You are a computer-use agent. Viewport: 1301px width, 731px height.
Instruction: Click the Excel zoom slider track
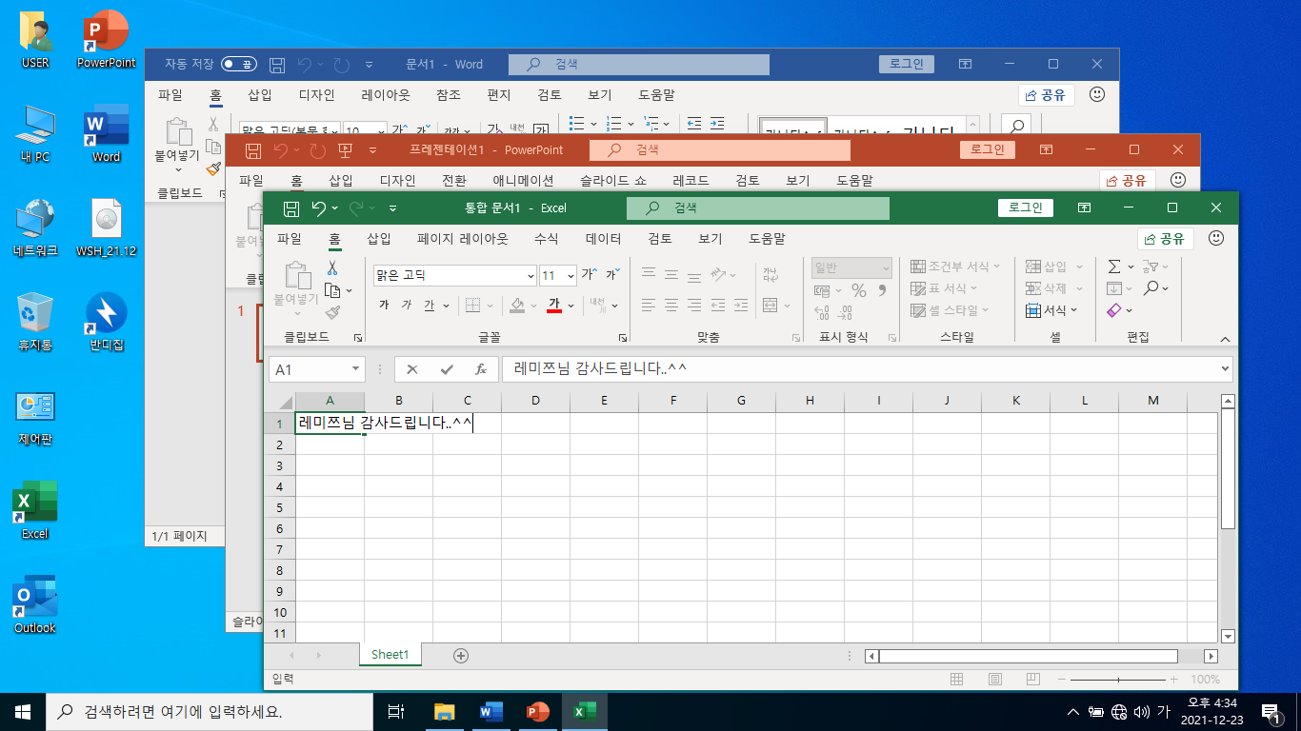(x=1118, y=680)
